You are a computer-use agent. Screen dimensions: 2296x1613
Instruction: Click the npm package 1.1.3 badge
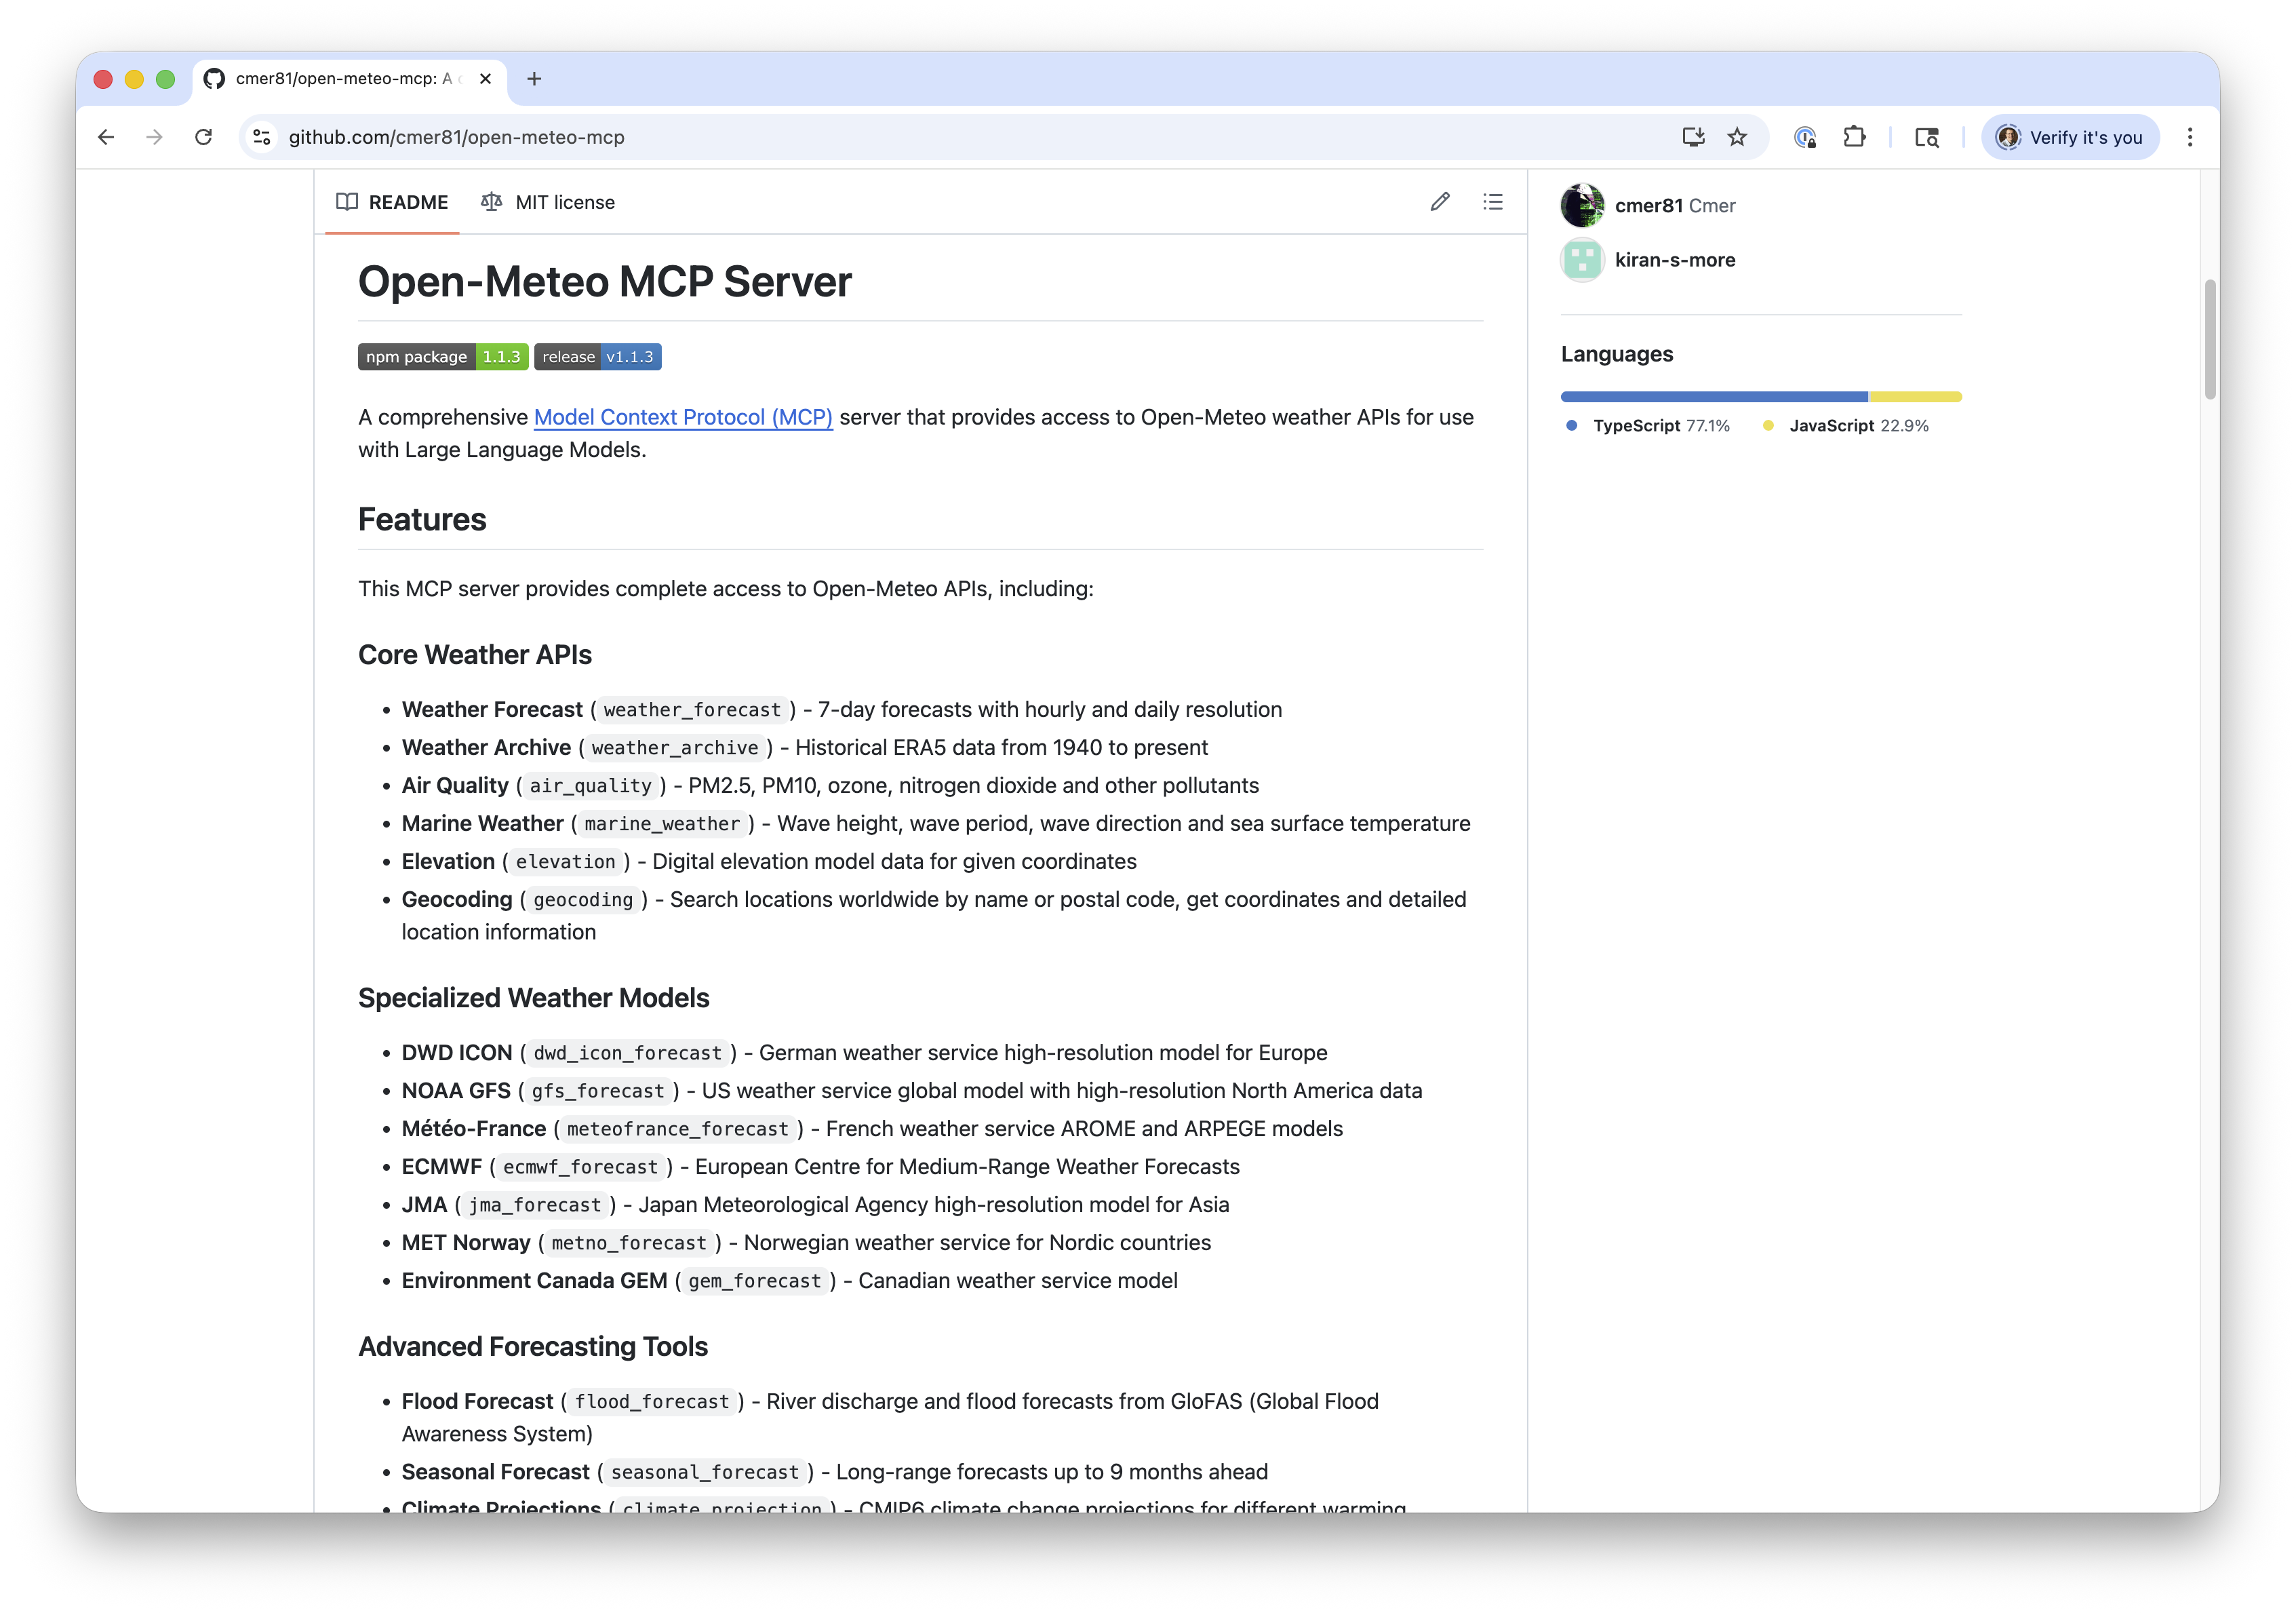[443, 357]
